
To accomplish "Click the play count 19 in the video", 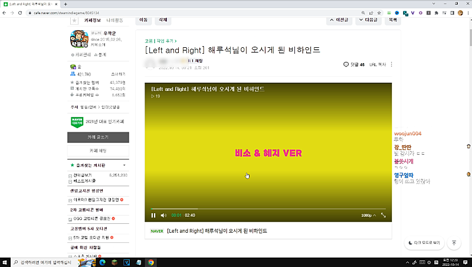I will pos(156,96).
